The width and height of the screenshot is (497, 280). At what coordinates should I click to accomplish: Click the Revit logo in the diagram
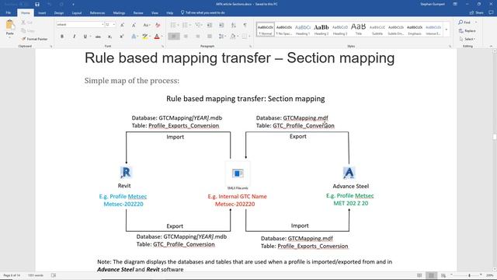[126, 173]
